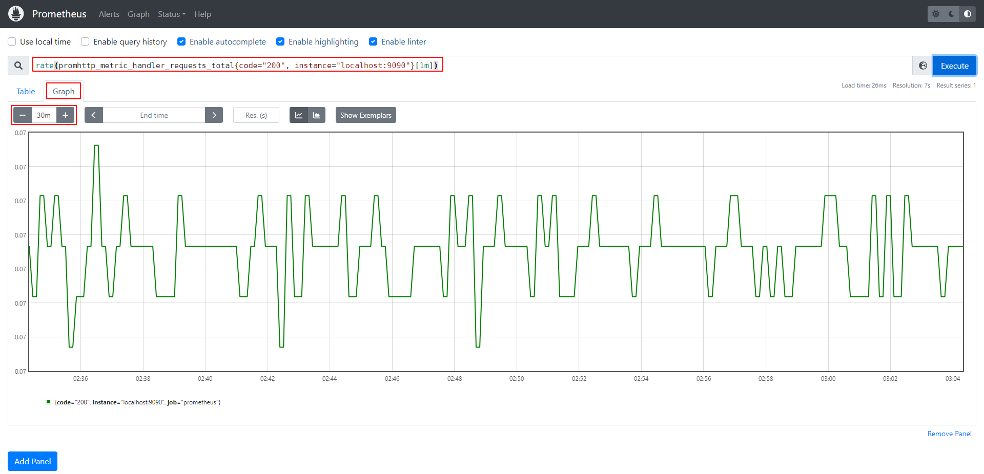Open Graph in the top navigation
This screenshot has height=474, width=984.
(138, 14)
